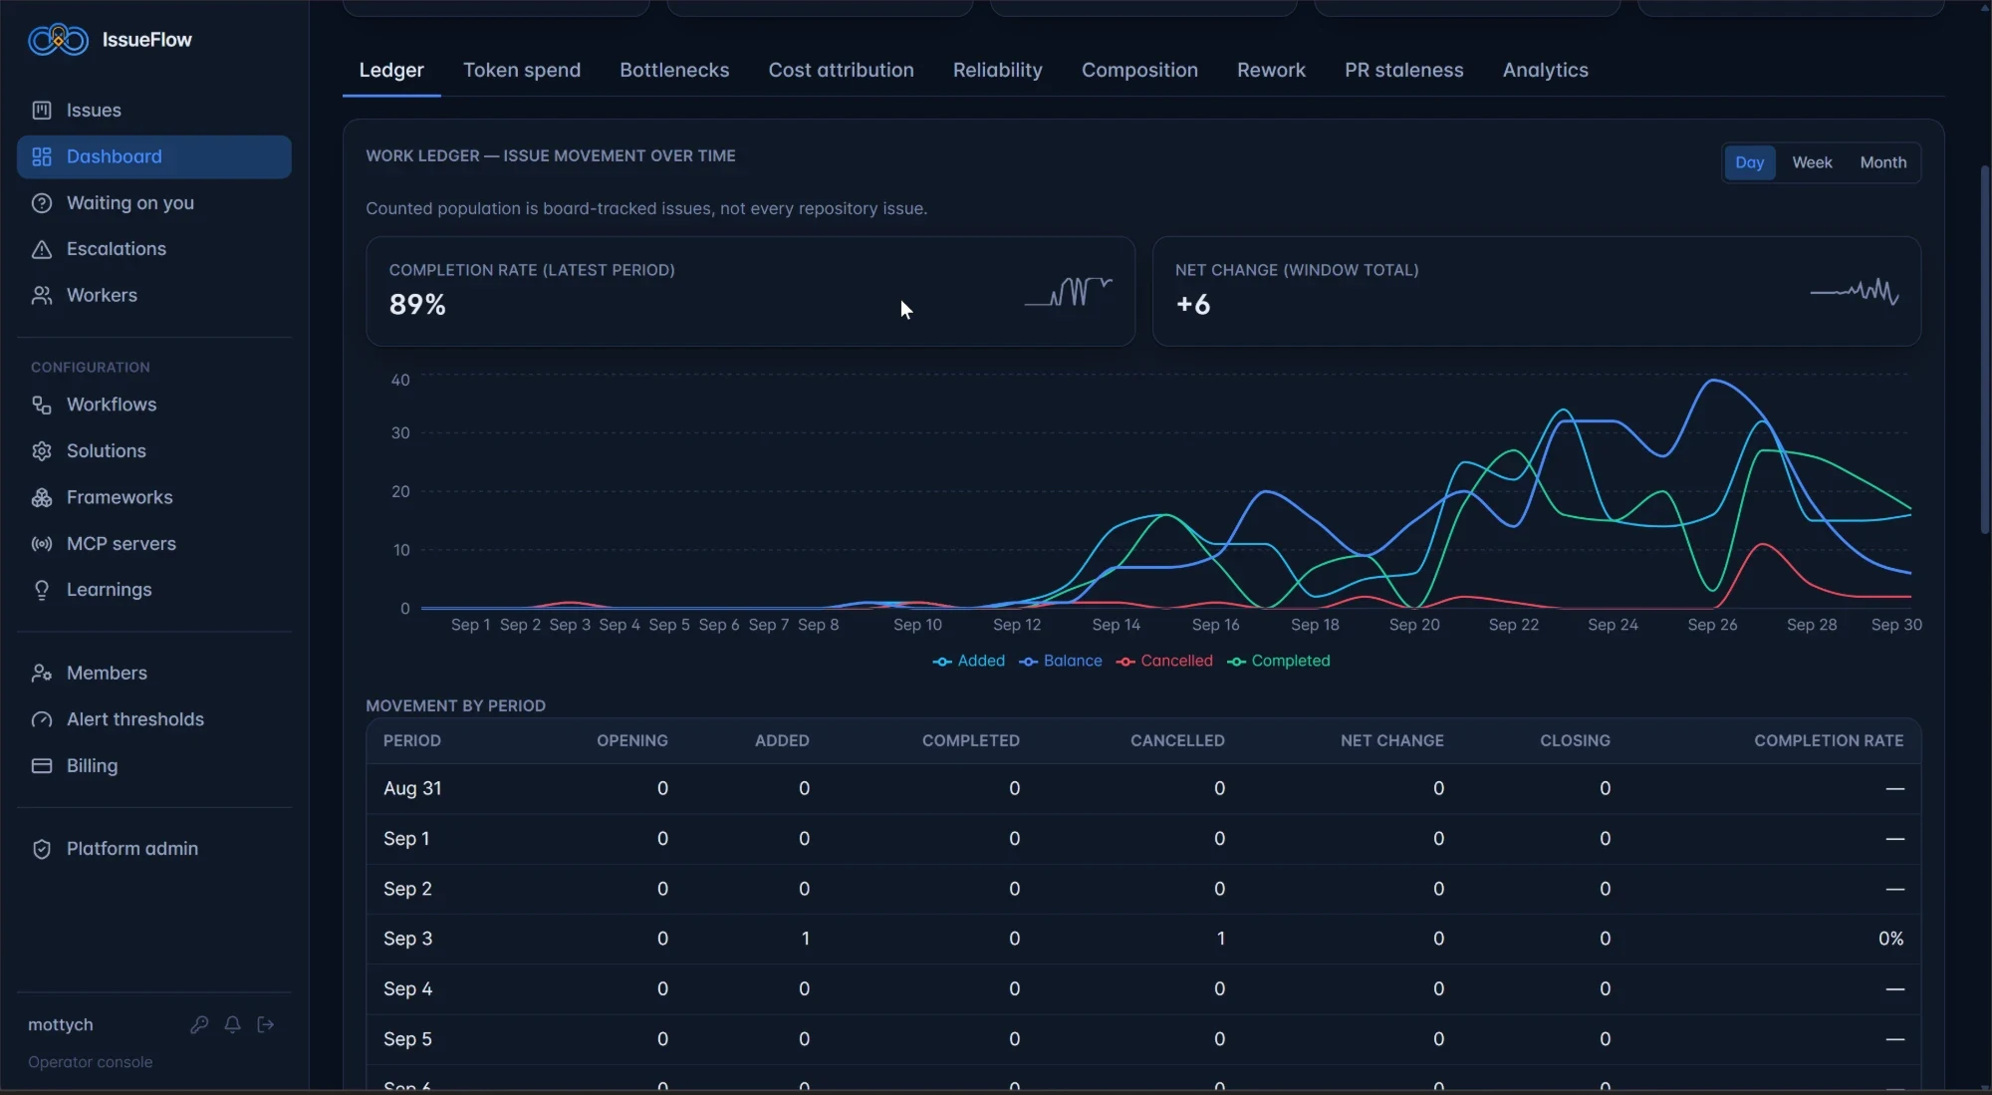1992x1095 pixels.
Task: Click the IssueFlow logo icon
Action: pyautogui.click(x=58, y=40)
